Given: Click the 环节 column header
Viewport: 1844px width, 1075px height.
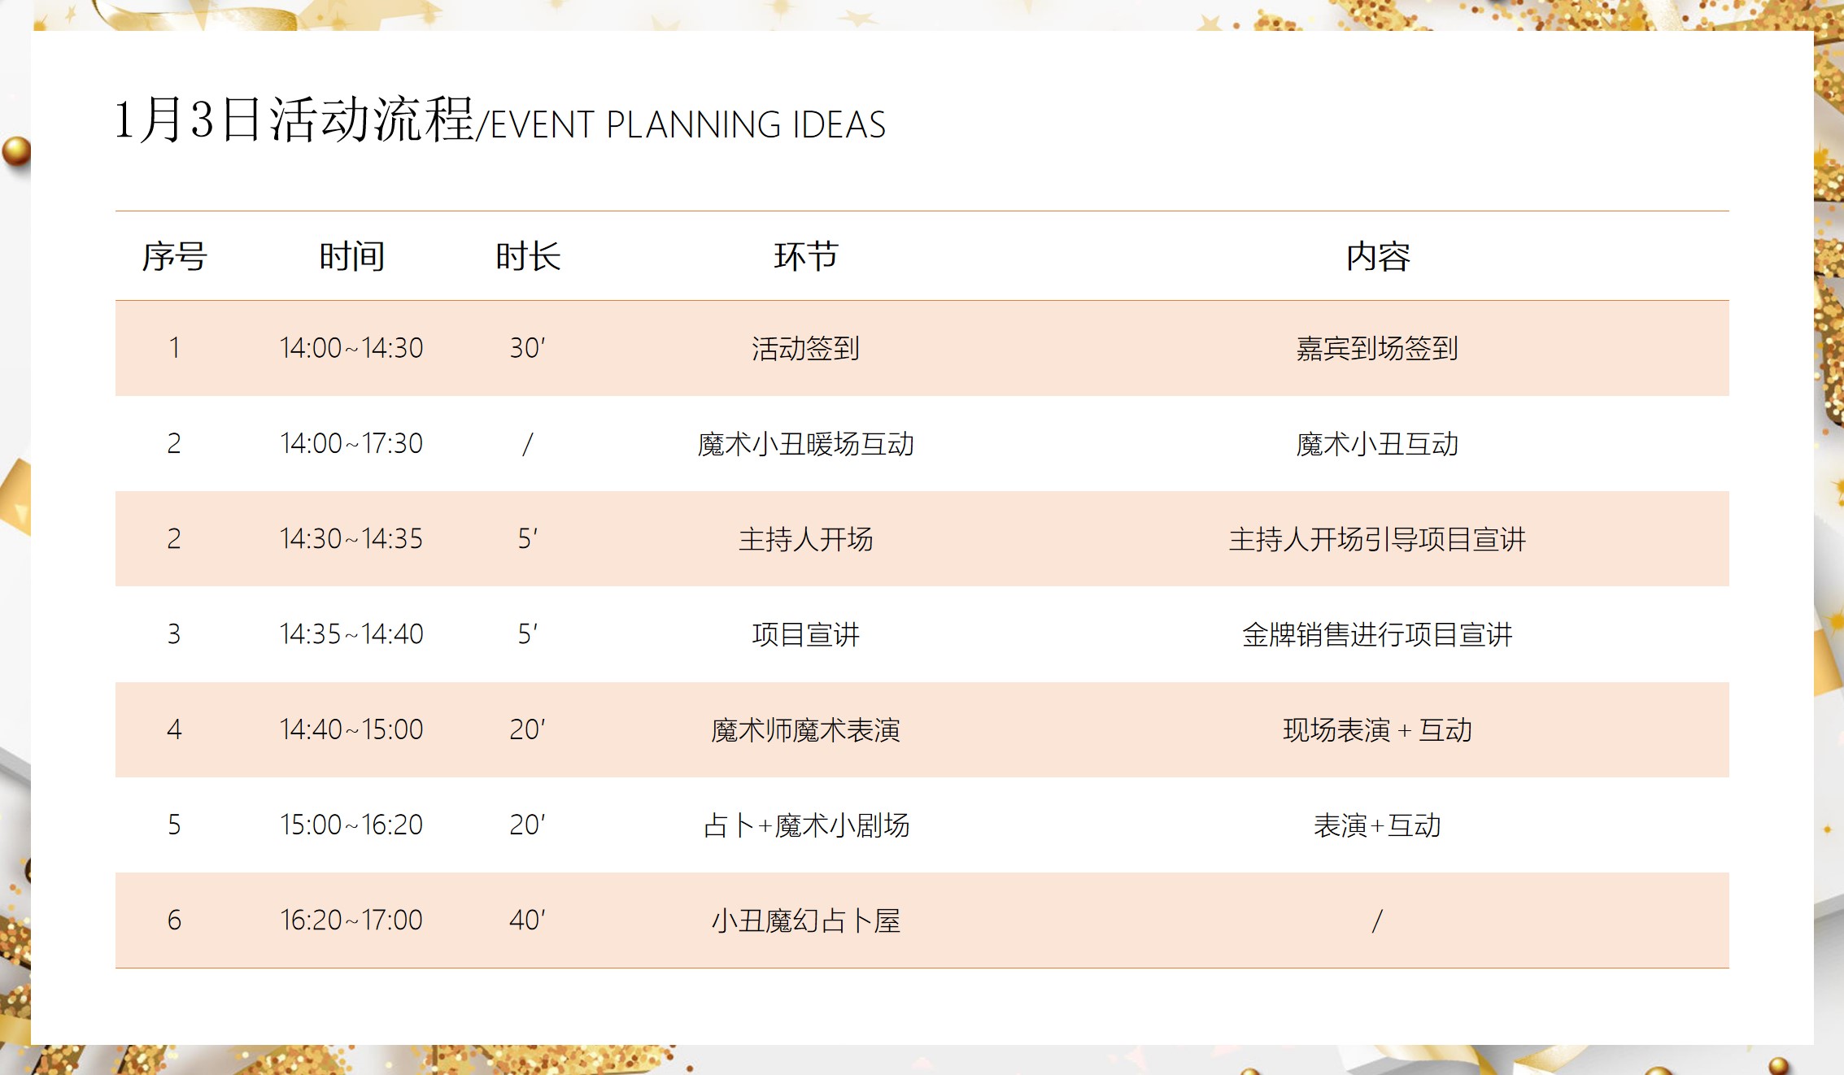Looking at the screenshot, I should pos(805,256).
